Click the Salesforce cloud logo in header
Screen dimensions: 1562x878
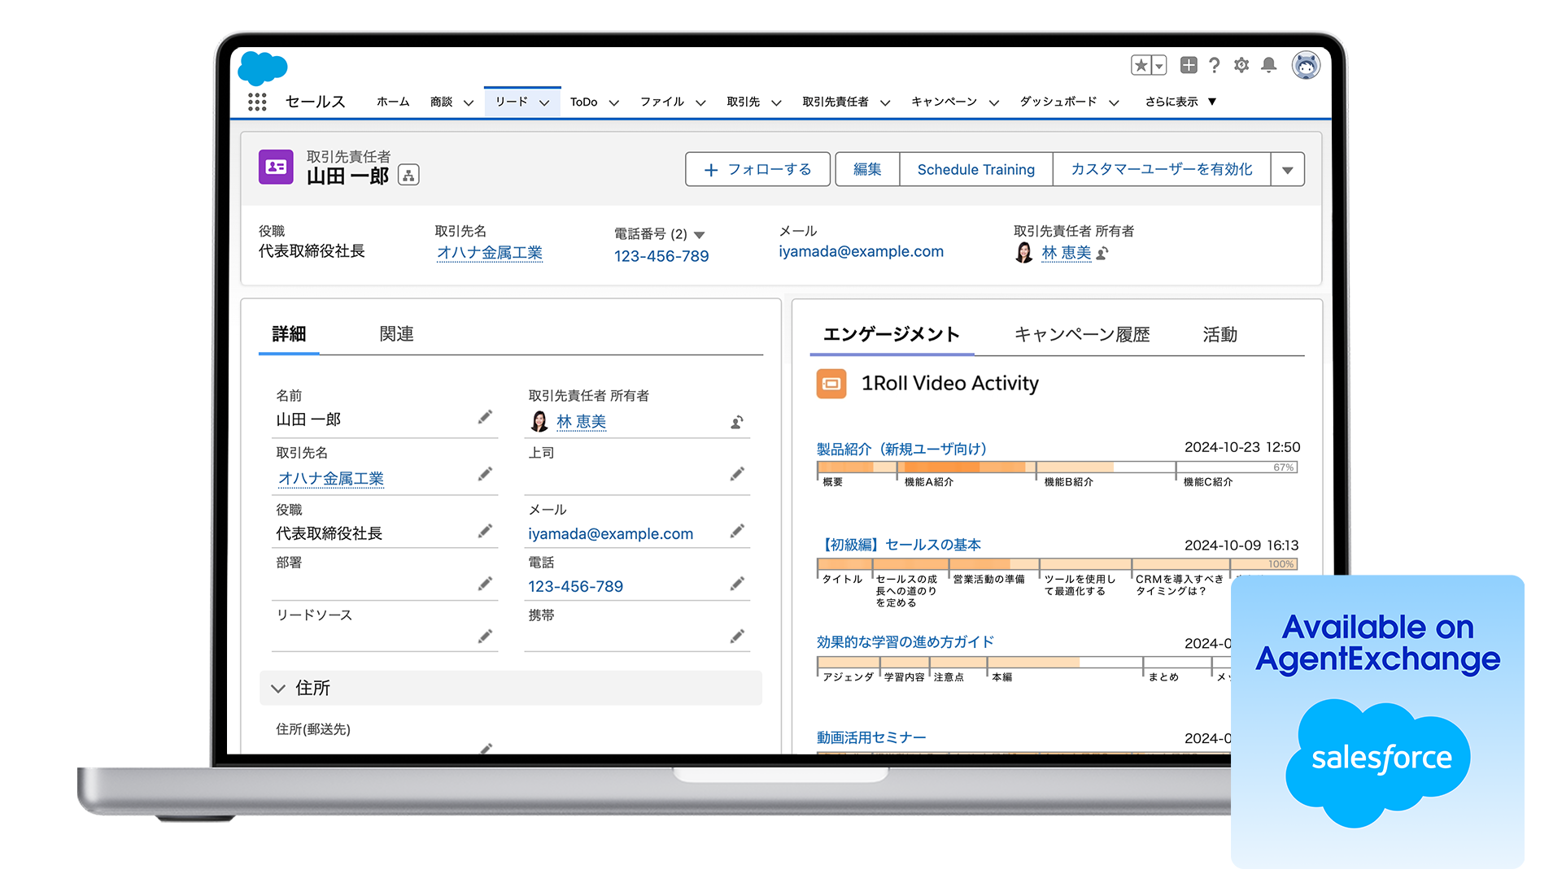pyautogui.click(x=263, y=68)
